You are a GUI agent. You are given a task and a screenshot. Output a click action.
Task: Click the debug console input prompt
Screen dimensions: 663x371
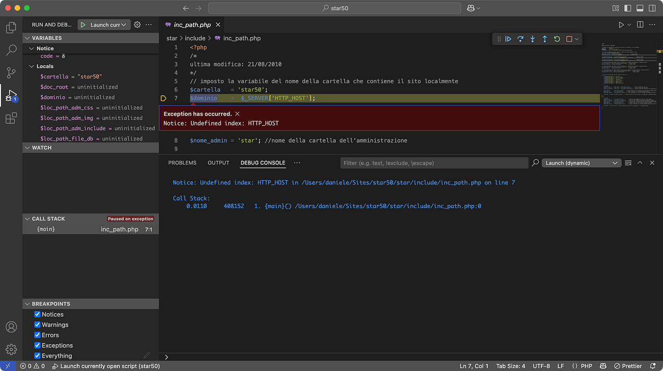click(x=411, y=357)
